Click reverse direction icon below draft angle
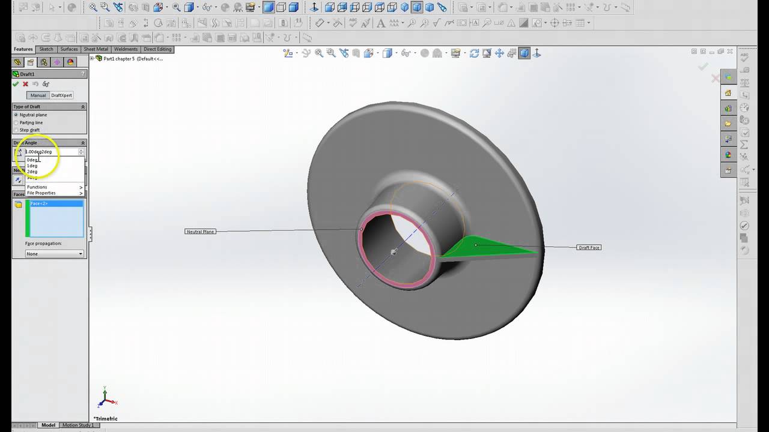This screenshot has height=432, width=769. point(18,179)
